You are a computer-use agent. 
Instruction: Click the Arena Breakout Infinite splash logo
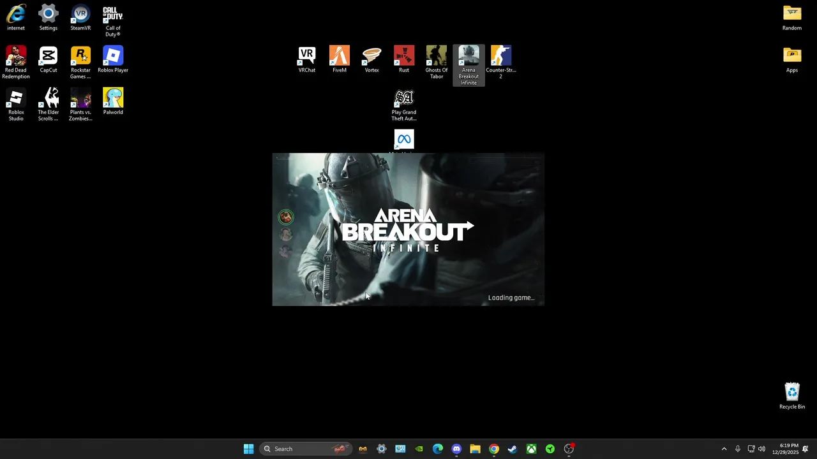click(407, 230)
